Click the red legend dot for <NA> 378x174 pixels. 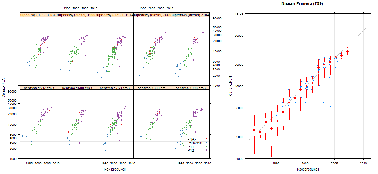pyautogui.click(x=207, y=139)
